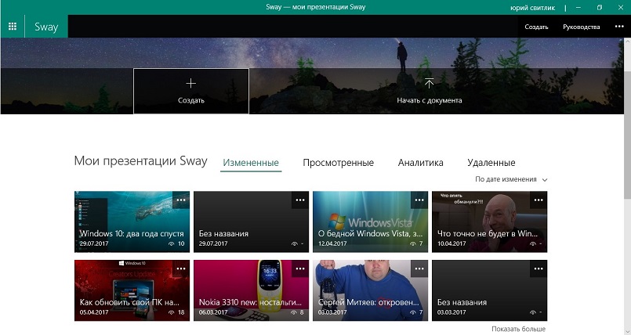The width and height of the screenshot is (631, 335).
Task: Click the Мои презентации Sway heading
Action: click(x=140, y=161)
